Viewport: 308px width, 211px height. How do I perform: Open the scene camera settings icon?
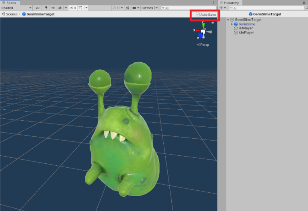point(134,8)
